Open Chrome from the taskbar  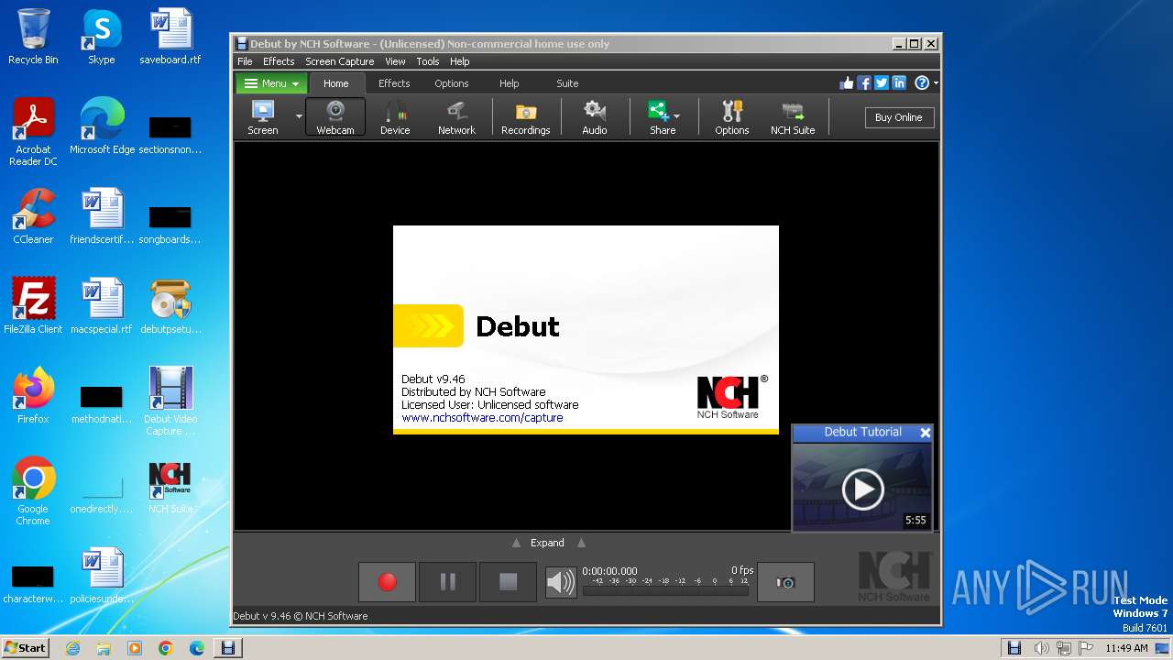[166, 648]
